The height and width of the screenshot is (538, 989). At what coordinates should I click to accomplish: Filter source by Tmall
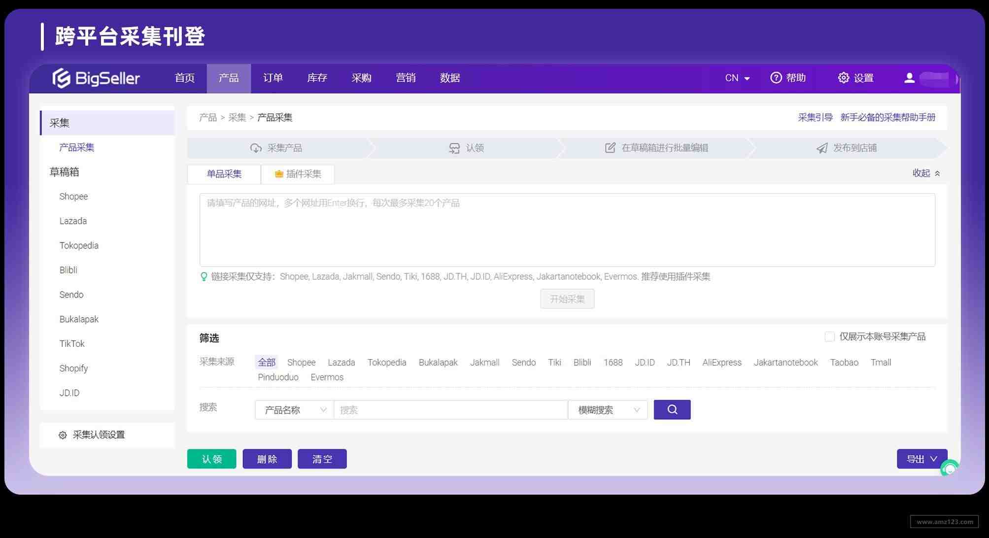pos(881,363)
